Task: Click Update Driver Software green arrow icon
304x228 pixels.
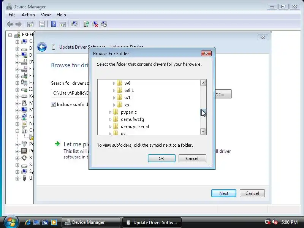Action: click(x=86, y=24)
